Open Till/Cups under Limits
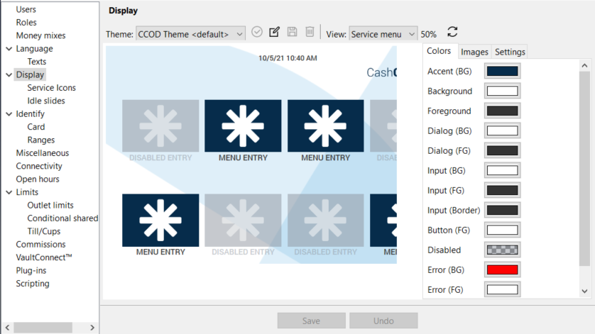 click(x=43, y=231)
